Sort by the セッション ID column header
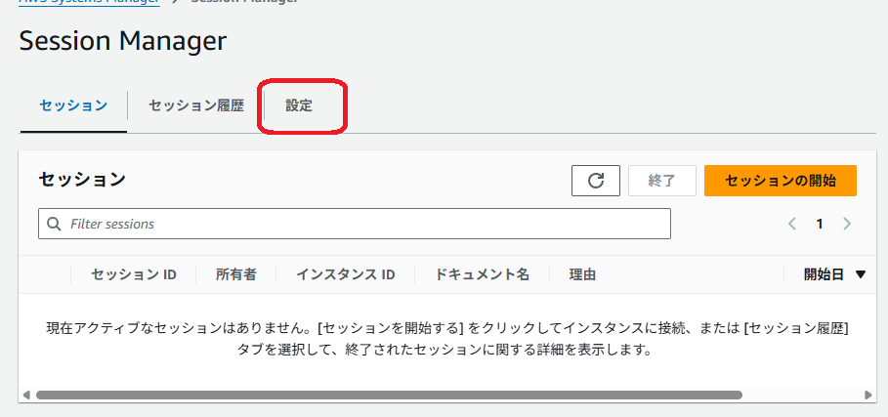 point(133,275)
